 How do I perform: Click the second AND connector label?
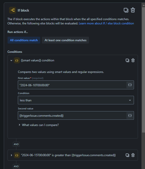tap(16, 166)
